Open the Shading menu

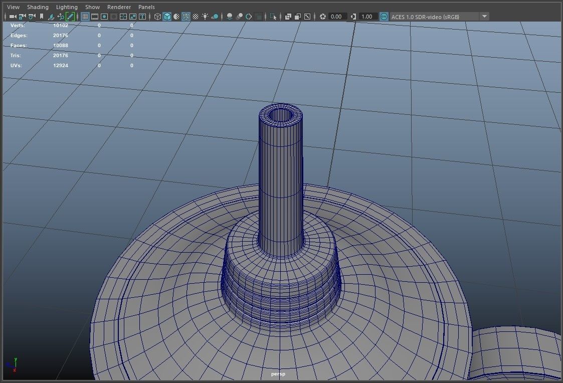click(38, 7)
